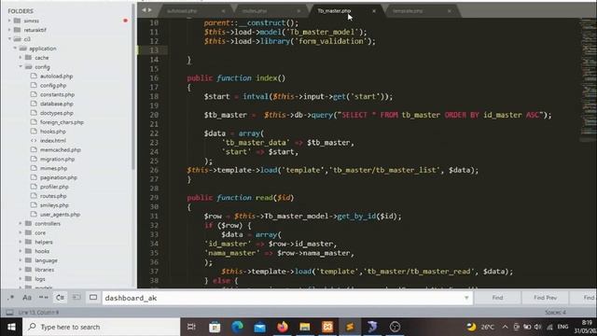This screenshot has height=336, width=597.
Task: Toggle in selection search option
Action: [76, 298]
